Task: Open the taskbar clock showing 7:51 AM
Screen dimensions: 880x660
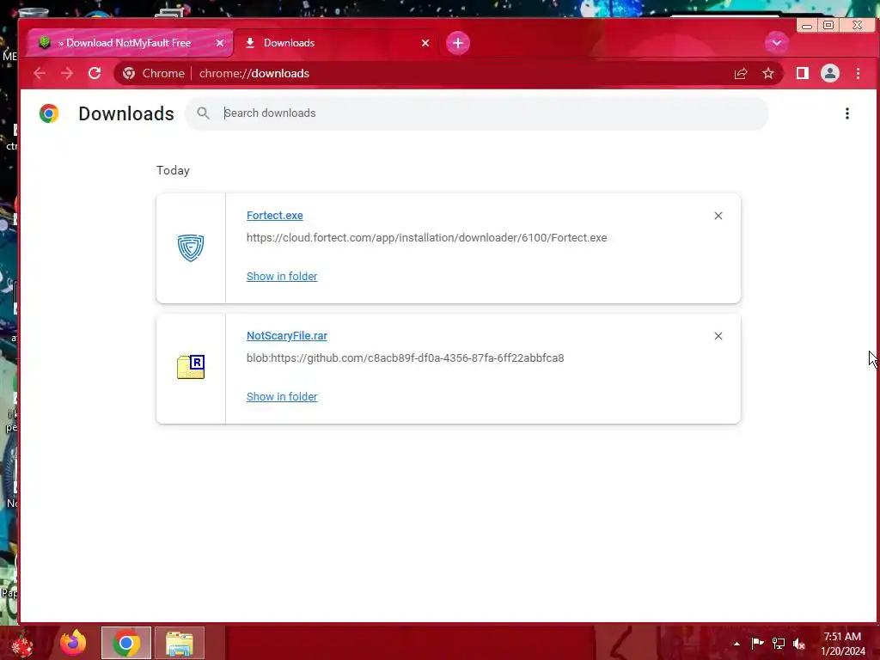Action: (843, 644)
